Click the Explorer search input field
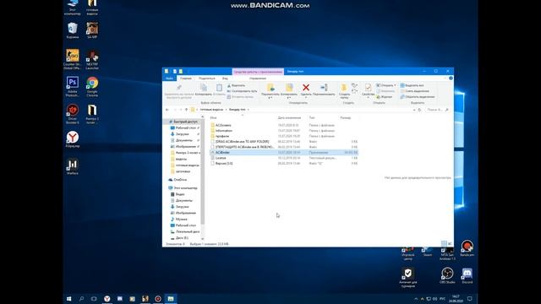 pos(437,110)
